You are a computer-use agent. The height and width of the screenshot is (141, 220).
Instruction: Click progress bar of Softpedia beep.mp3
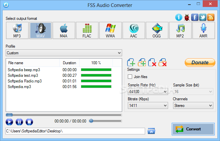[x=96, y=70]
